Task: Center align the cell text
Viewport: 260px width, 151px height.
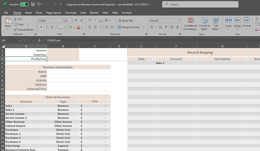Action: 95,27
